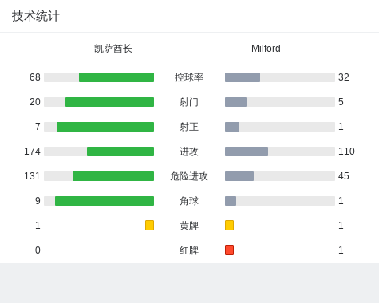Click Milford red card icon
The width and height of the screenshot is (379, 303).
pos(229,250)
